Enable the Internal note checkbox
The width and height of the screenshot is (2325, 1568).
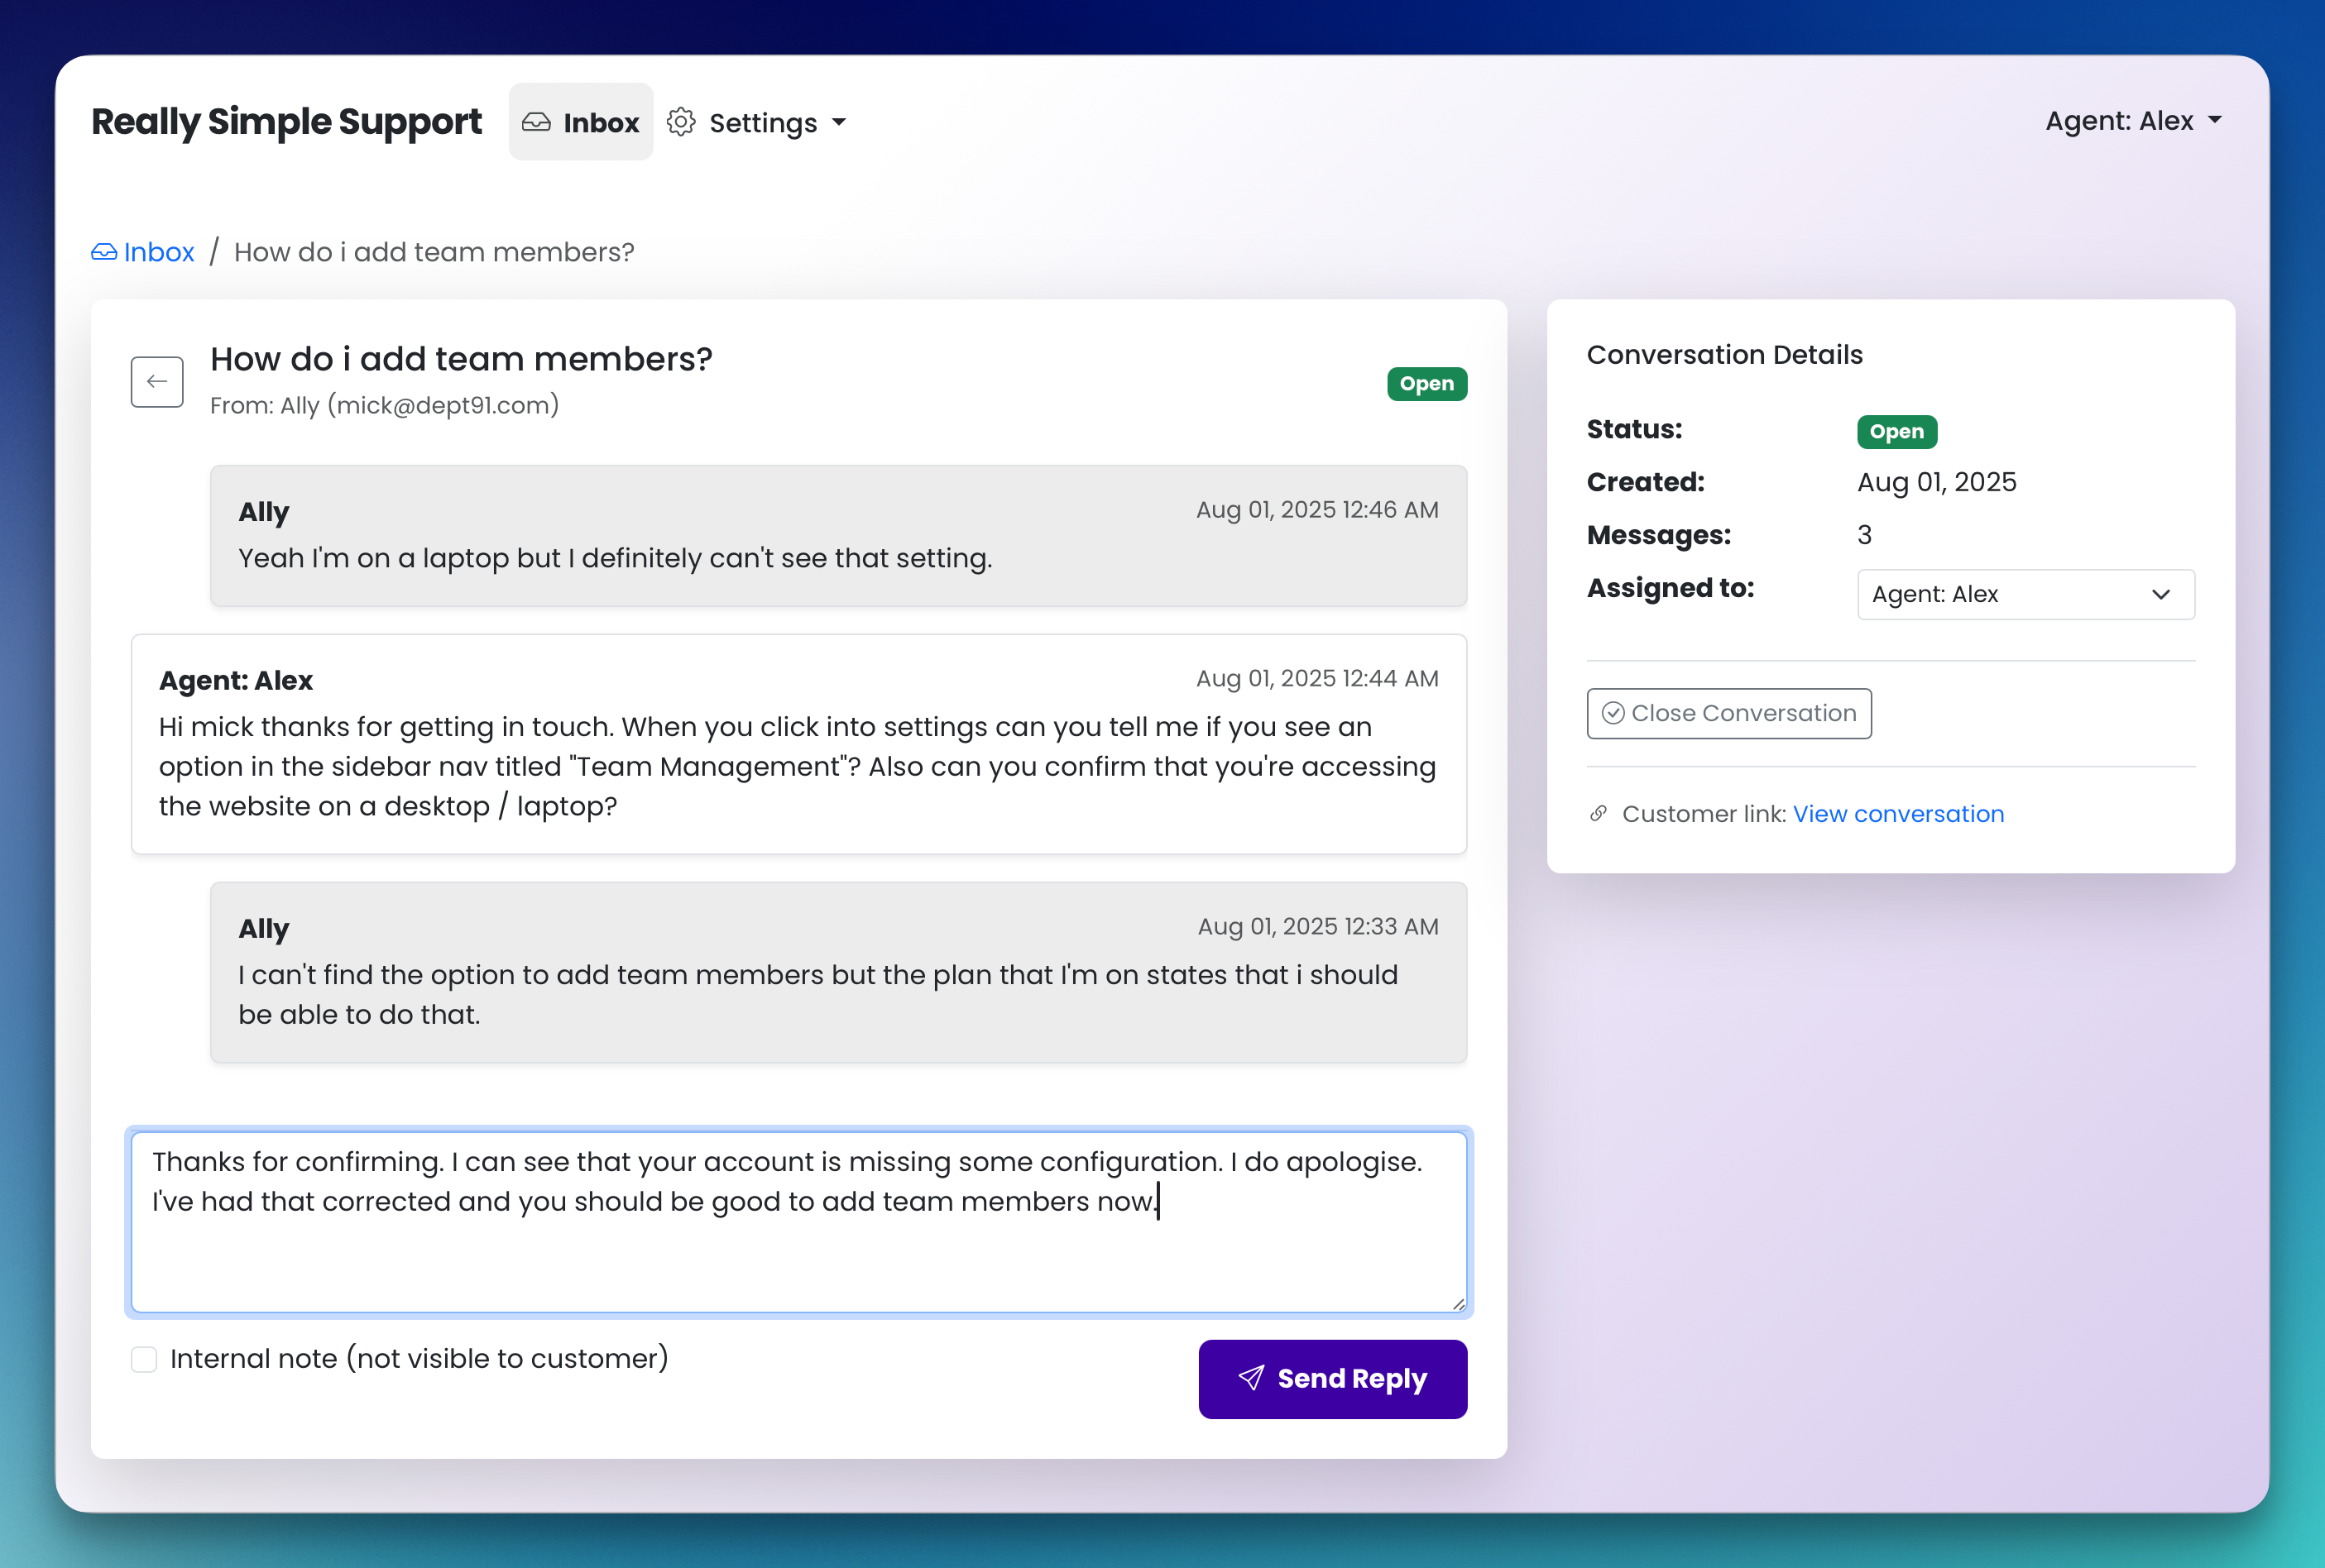point(144,1359)
